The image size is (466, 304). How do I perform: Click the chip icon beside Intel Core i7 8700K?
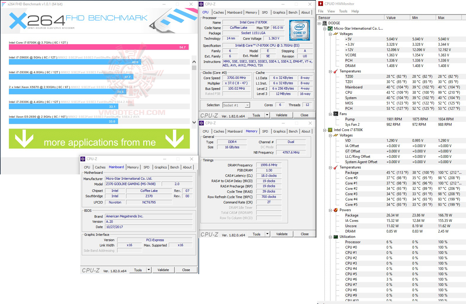pyautogui.click(x=330, y=130)
